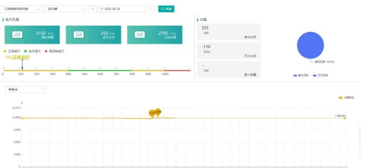Image resolution: width=369 pixels, height=168 pixels.
Task: Select the 355 kW active power card
Action: click(x=229, y=32)
